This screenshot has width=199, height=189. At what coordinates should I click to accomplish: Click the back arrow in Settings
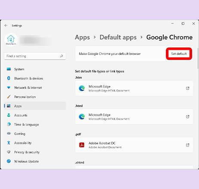pyautogui.click(x=6, y=25)
